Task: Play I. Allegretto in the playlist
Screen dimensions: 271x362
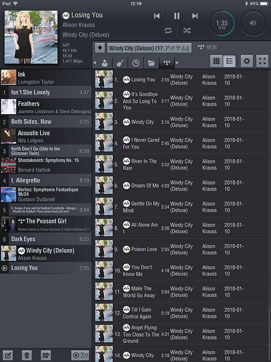Action: click(46, 180)
